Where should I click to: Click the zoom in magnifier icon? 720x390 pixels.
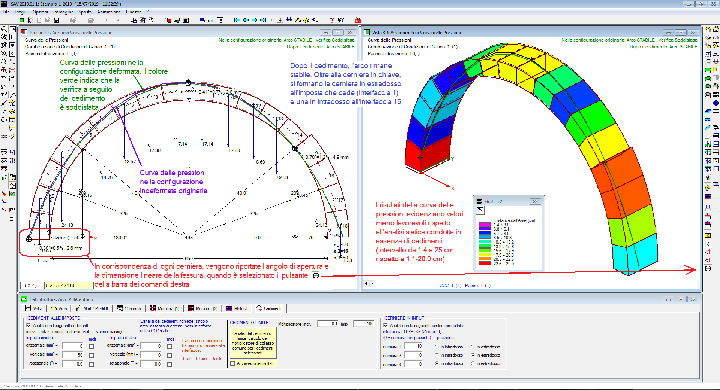[x=4, y=53]
